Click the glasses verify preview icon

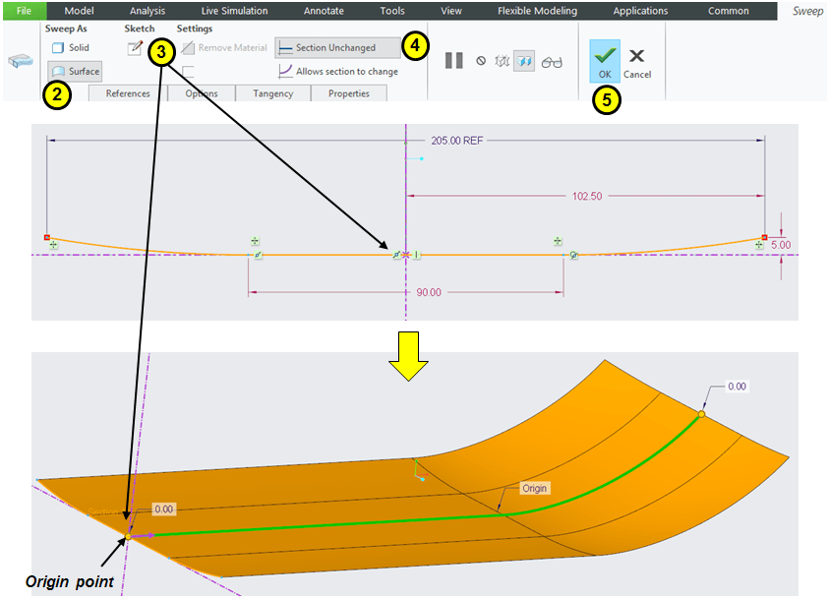click(552, 61)
